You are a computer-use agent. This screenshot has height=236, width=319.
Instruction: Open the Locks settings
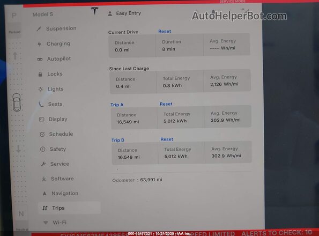pos(50,74)
